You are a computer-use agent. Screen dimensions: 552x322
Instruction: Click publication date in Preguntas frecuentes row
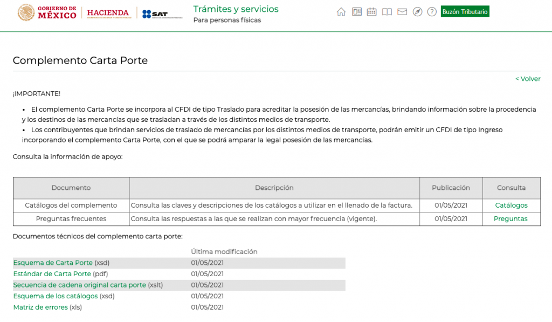451,219
